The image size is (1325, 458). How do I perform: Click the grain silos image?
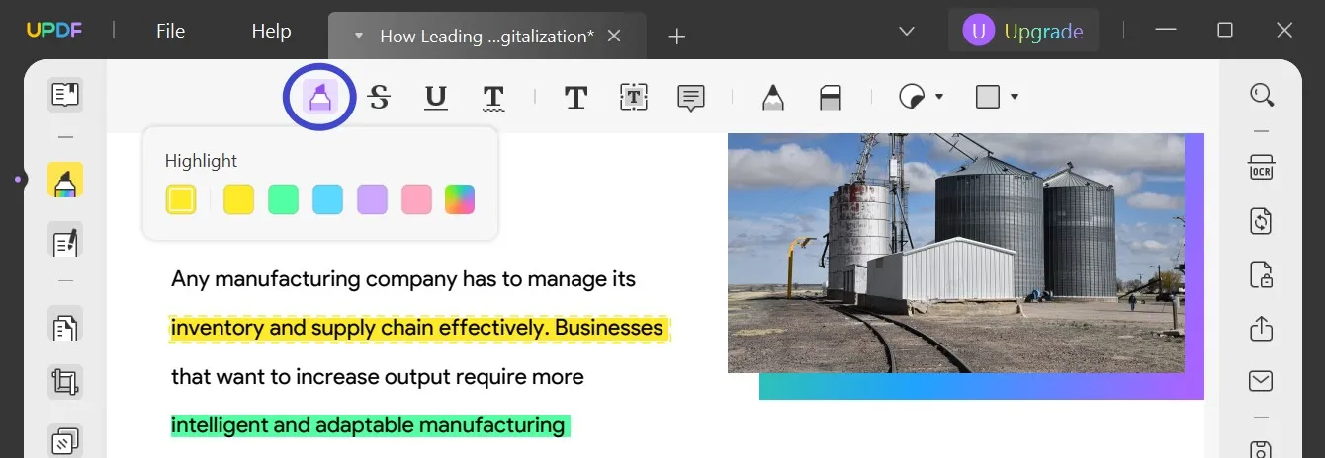956,253
